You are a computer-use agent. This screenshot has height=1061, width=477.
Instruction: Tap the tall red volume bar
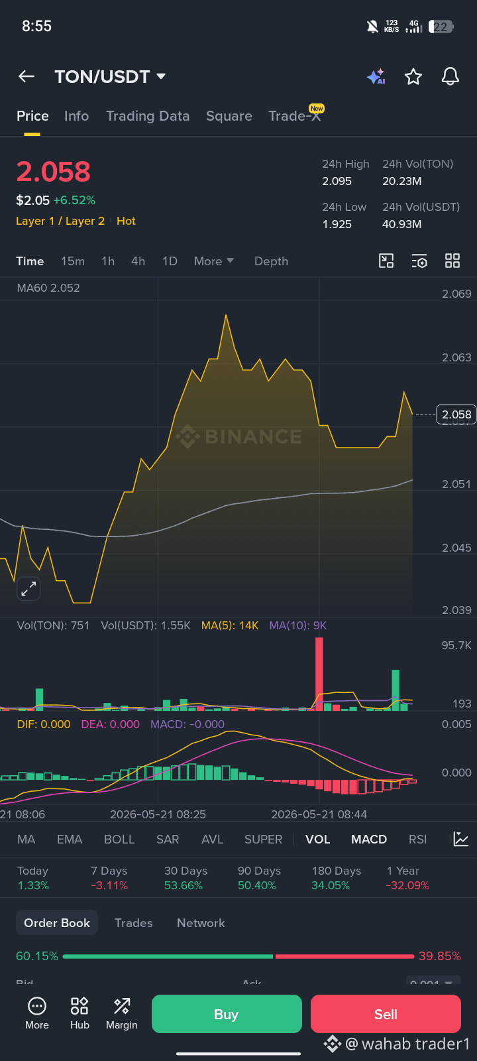pyautogui.click(x=319, y=674)
